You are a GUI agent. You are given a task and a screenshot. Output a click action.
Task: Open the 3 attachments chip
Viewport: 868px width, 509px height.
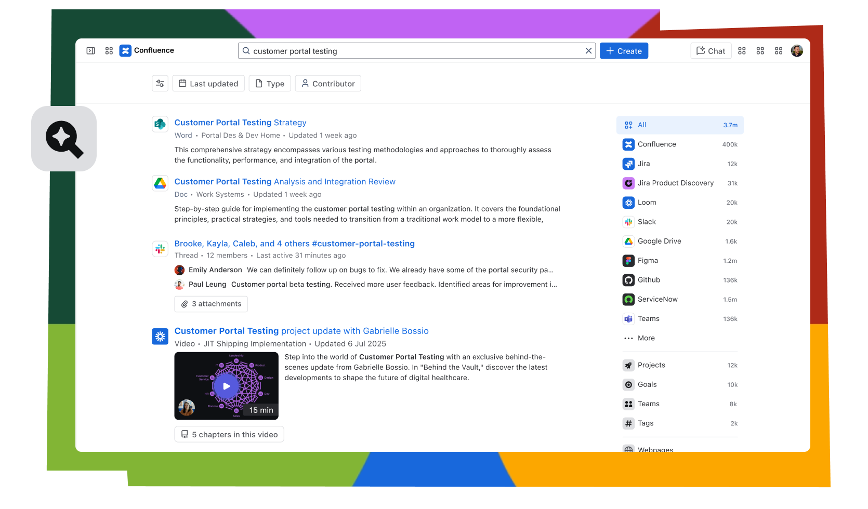(211, 304)
